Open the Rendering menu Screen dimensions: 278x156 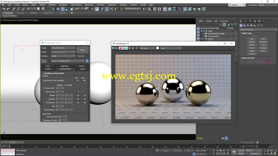pos(89,5)
